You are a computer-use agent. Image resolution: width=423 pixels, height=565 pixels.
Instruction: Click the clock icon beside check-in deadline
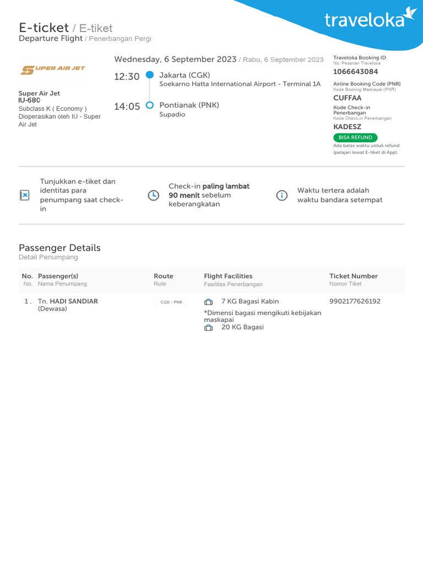(x=154, y=195)
